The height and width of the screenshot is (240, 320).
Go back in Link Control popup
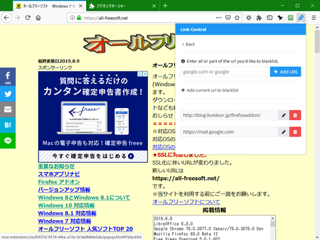188,44
